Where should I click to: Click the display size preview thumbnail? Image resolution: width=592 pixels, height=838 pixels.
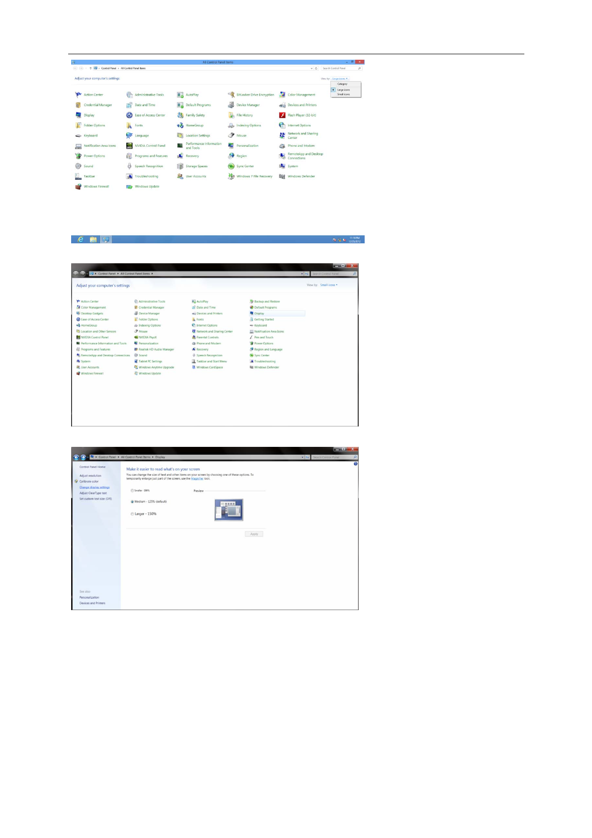(228, 510)
